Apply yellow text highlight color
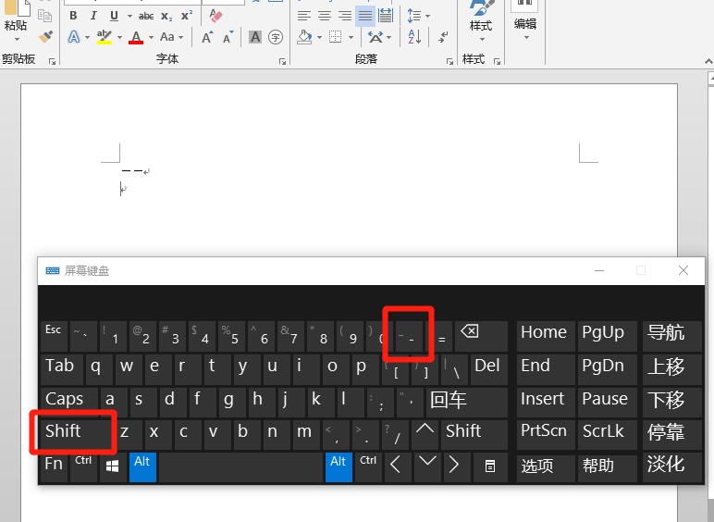The image size is (714, 522). pos(105,37)
